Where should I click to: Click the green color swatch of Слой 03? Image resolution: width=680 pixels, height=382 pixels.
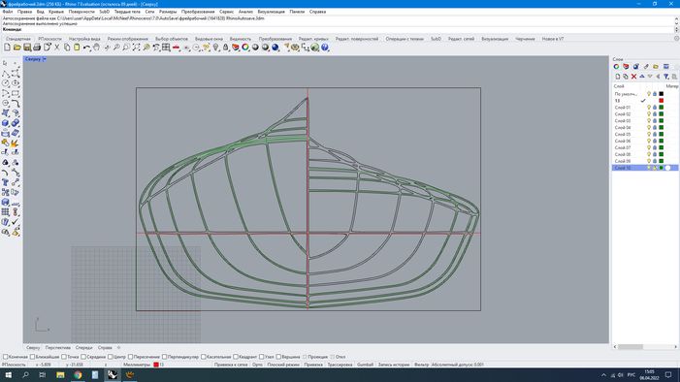(661, 120)
